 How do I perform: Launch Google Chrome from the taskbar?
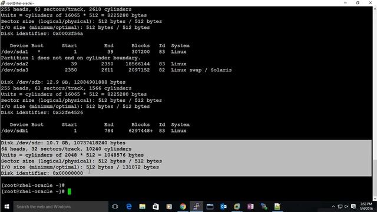coord(183,207)
